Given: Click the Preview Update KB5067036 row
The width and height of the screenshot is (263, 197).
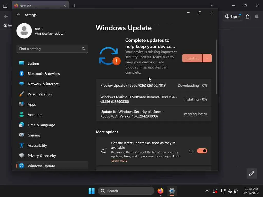Looking at the screenshot, I should (154, 85).
